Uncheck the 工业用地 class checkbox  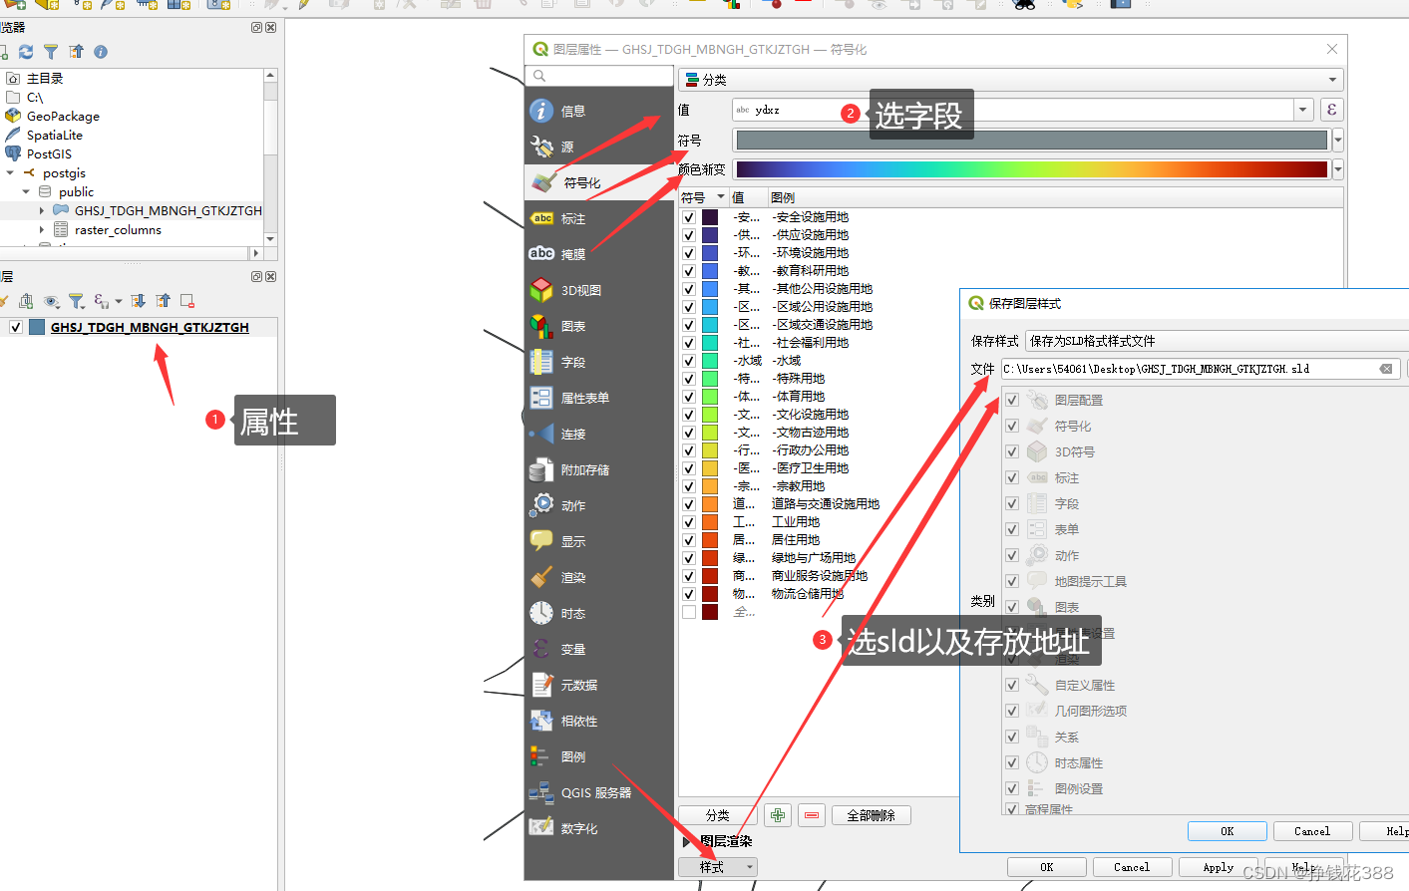688,521
